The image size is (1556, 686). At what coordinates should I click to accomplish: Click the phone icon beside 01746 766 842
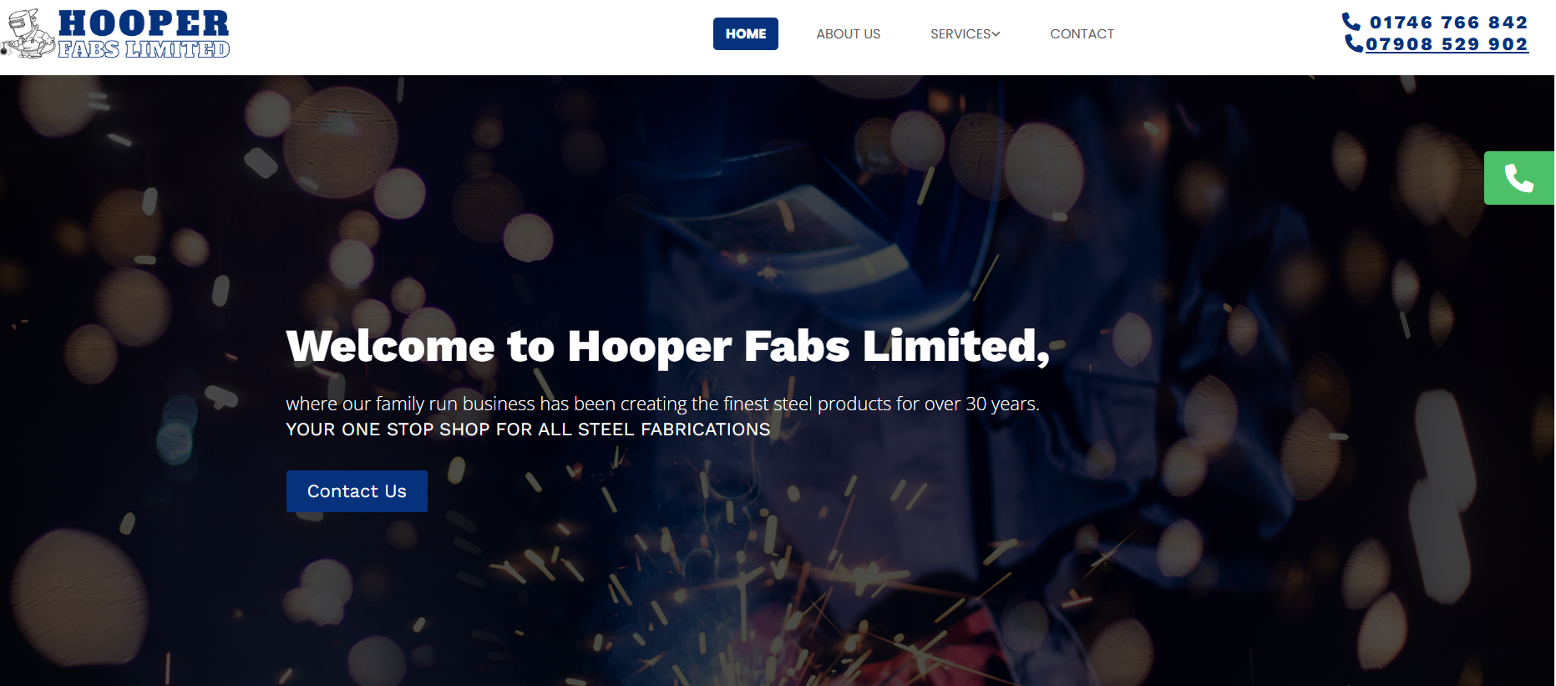[1351, 22]
